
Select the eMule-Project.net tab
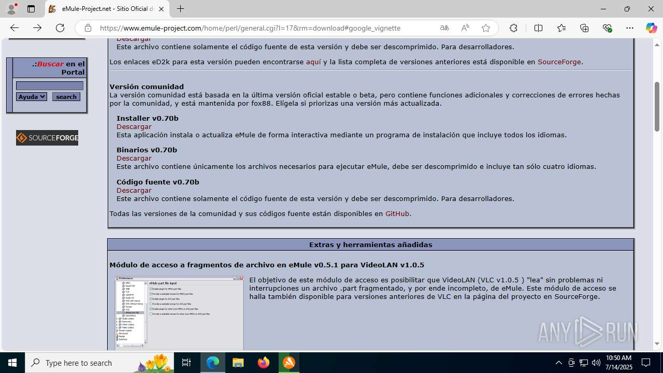pyautogui.click(x=107, y=9)
